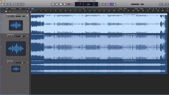This screenshot has width=169, height=95.
Task: Open the Note Pads button
Action: 164,4
